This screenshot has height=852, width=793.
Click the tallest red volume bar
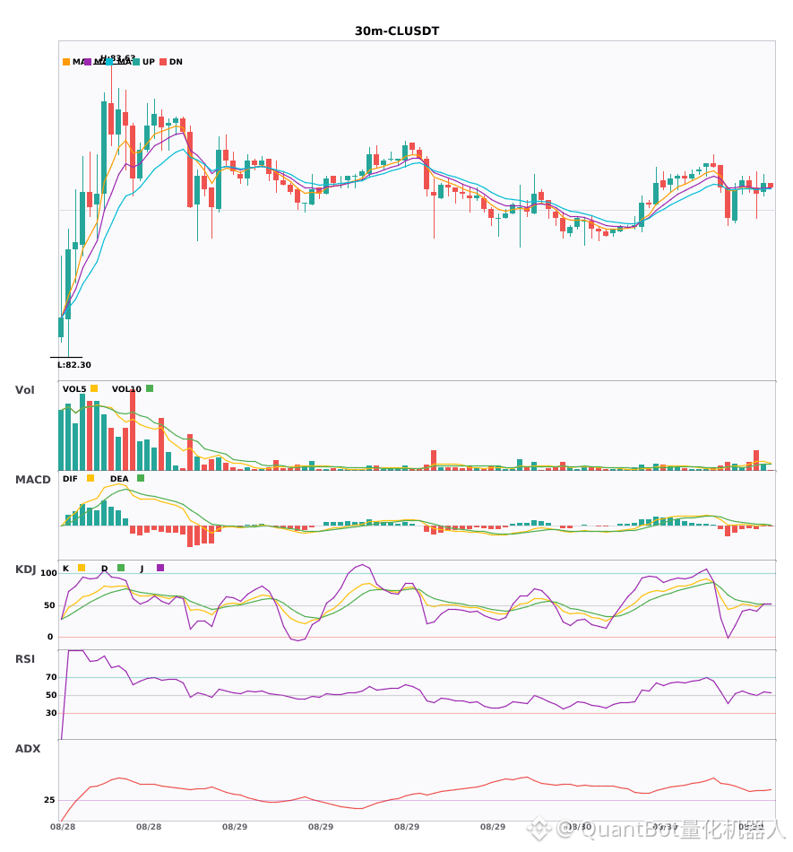133,430
